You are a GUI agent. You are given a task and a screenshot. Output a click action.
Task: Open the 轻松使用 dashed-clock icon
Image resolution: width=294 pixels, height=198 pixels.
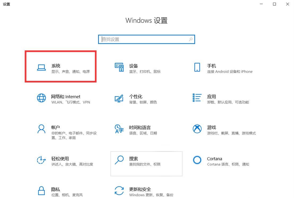(x=41, y=160)
